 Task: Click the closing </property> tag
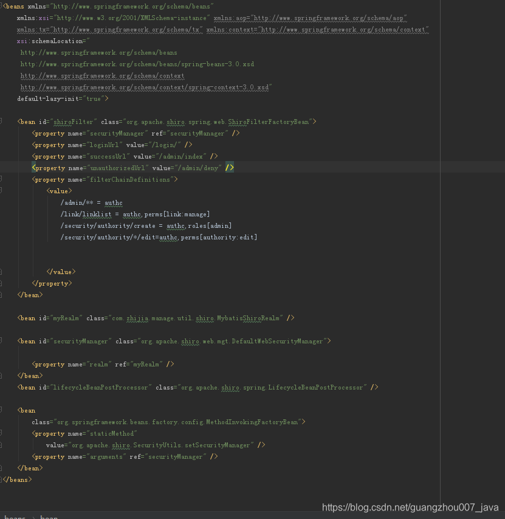[52, 283]
